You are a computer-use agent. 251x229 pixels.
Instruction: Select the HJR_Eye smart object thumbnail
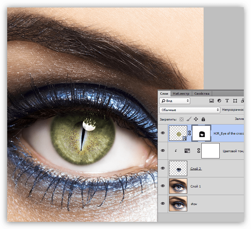click(178, 133)
